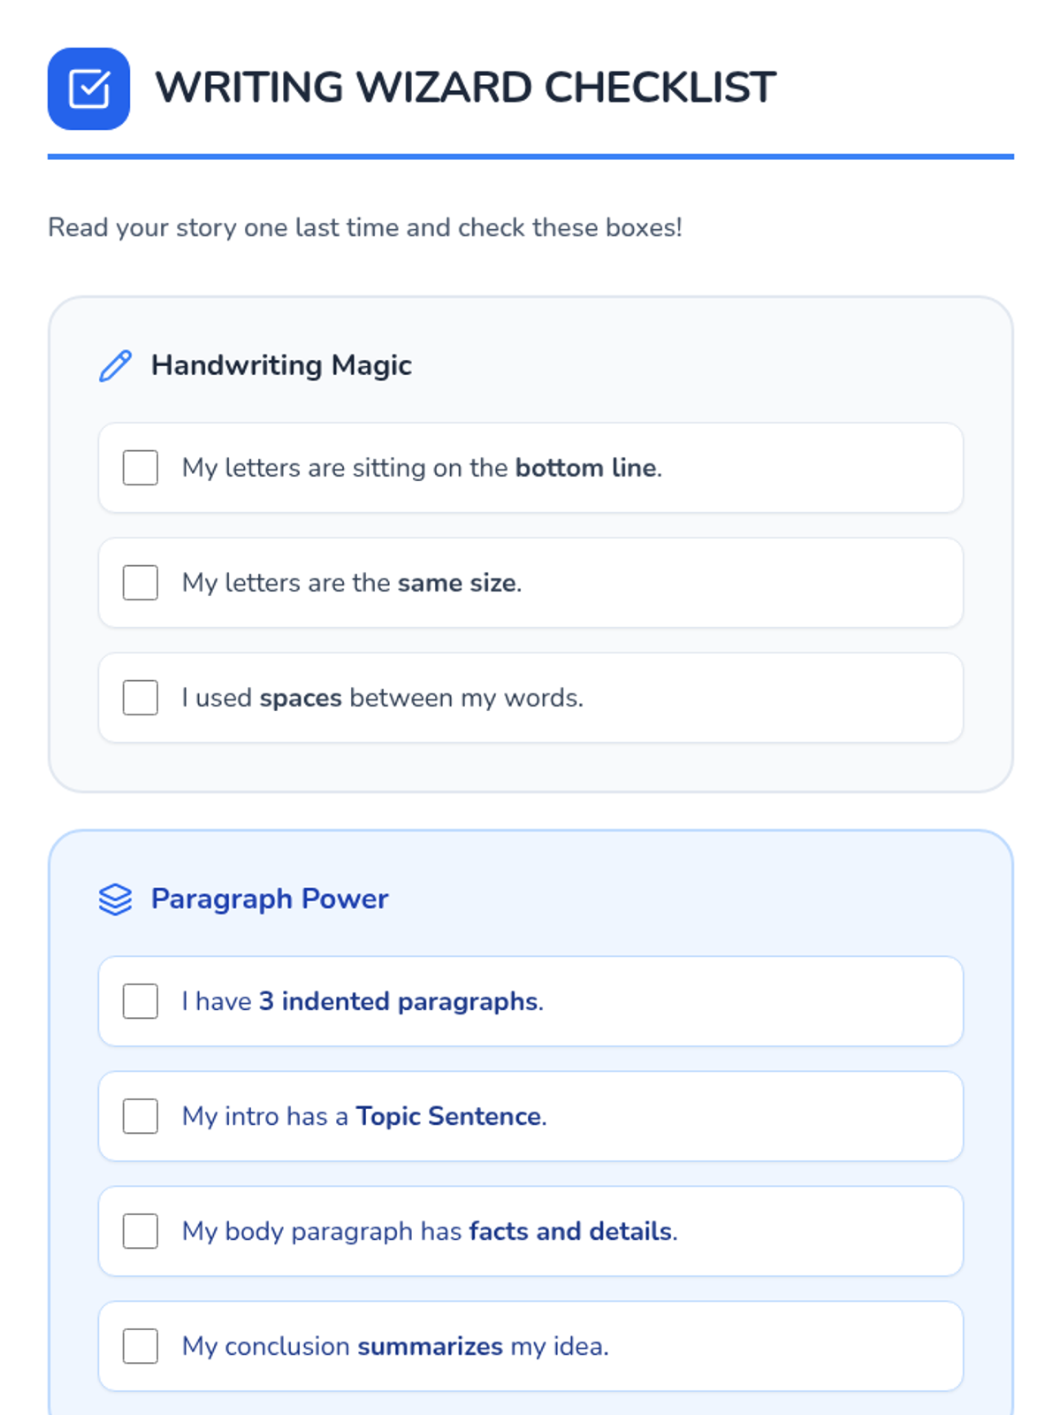This screenshot has height=1415, width=1061.
Task: Click the 'facts and details' bold text
Action: point(570,1231)
